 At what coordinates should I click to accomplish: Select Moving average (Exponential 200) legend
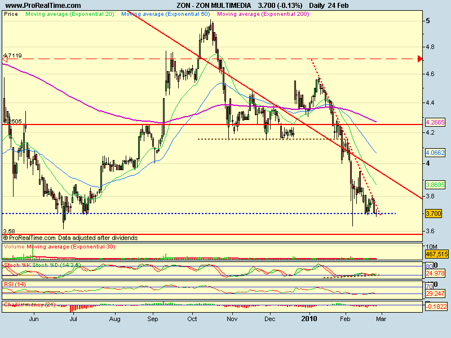click(x=263, y=14)
